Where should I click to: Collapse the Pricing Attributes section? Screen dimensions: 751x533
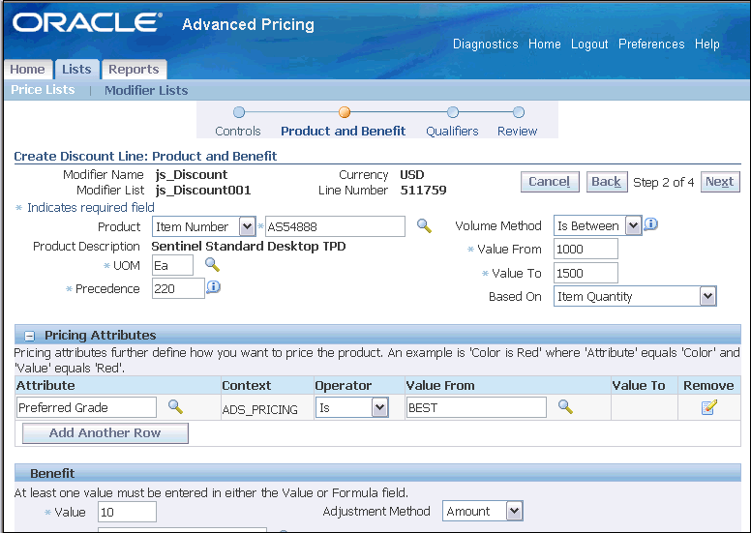coord(29,336)
